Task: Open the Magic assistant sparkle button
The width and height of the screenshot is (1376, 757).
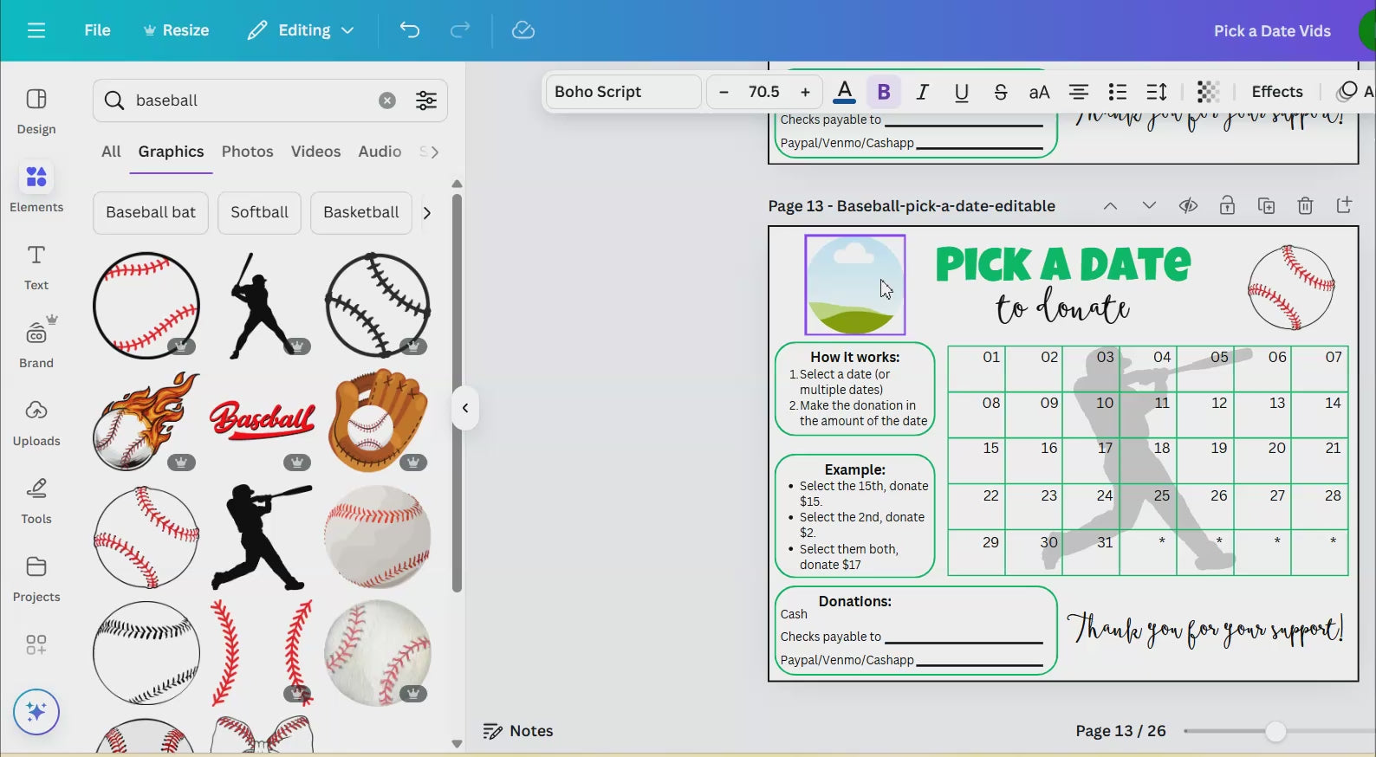Action: pos(36,712)
